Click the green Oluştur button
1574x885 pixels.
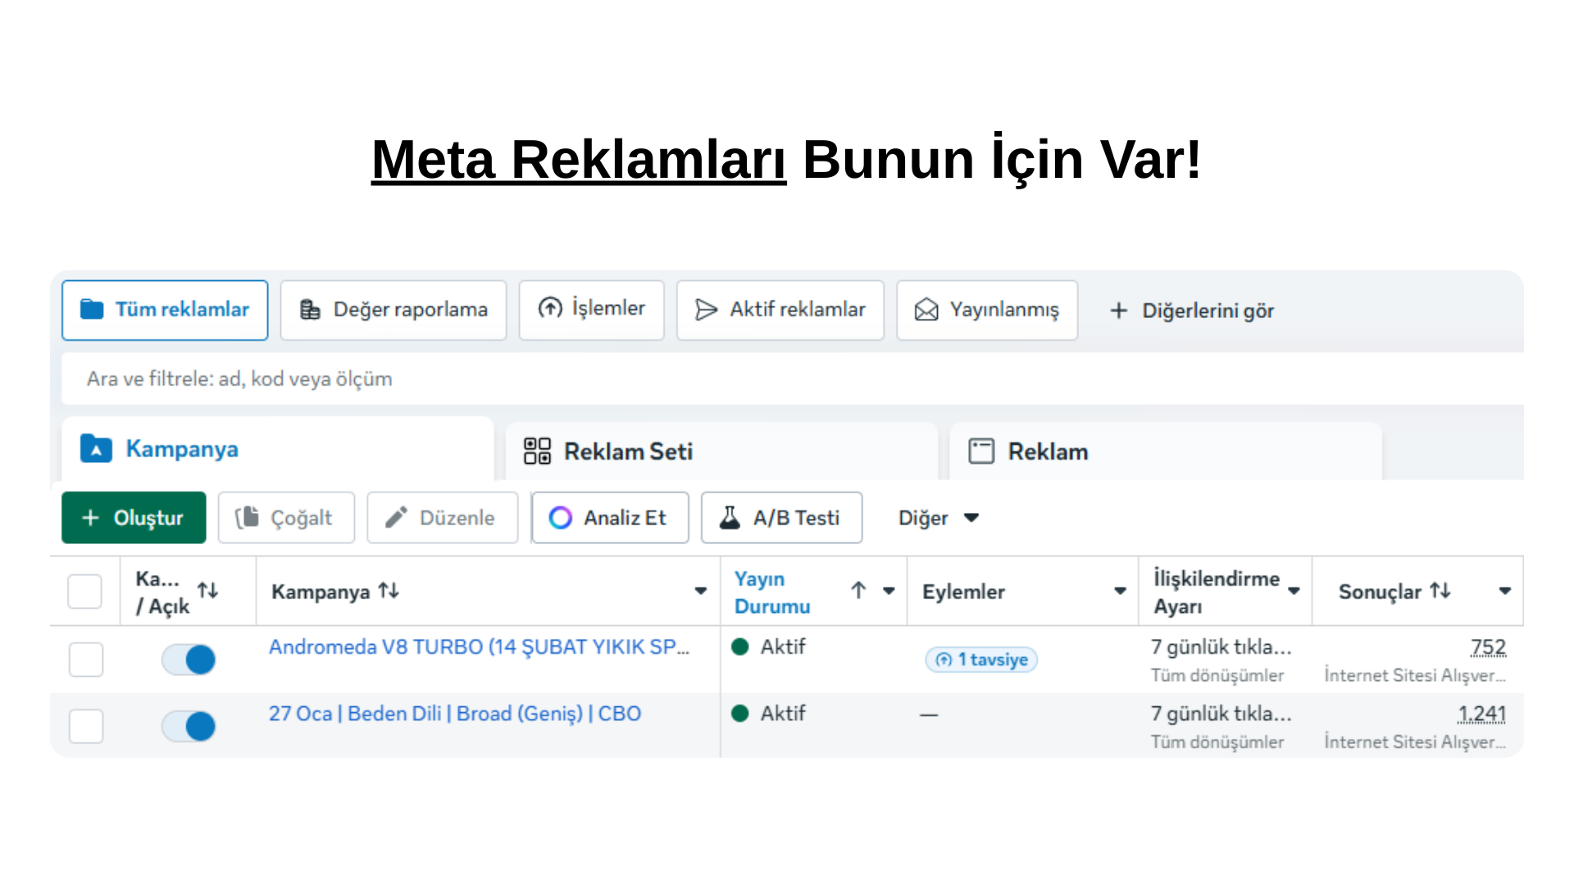coord(134,517)
